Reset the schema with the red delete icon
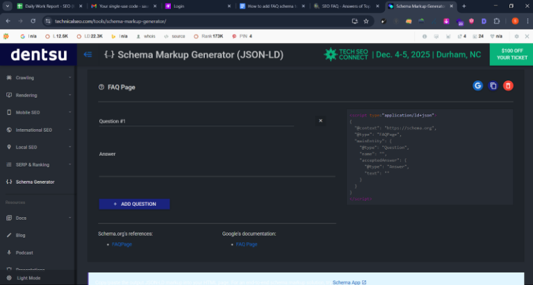The image size is (533, 285). point(509,86)
